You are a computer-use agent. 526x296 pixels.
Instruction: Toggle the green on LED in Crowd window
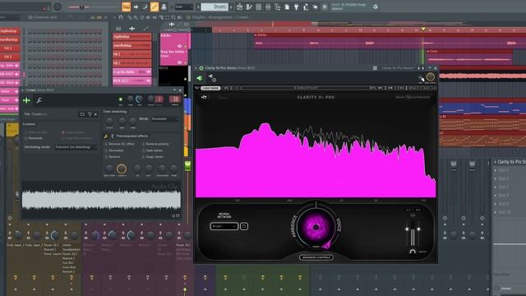point(121,99)
